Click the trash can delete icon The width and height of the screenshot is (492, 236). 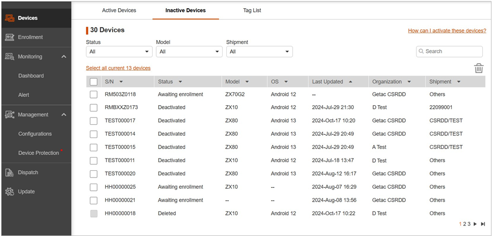coord(479,68)
